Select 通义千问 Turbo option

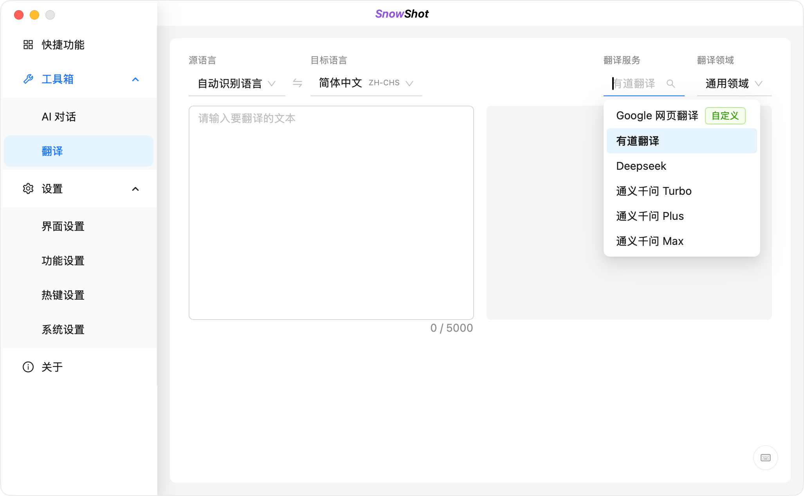pos(654,191)
